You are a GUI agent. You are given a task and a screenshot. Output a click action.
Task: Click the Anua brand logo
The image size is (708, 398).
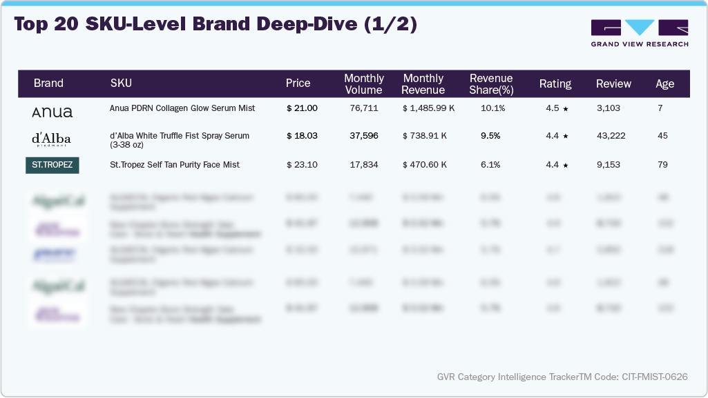tap(52, 112)
